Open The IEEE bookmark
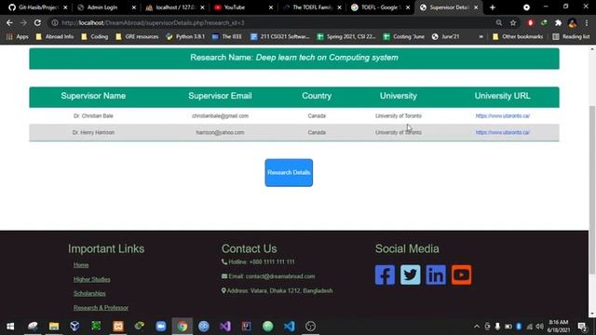This screenshot has height=335, width=596. 227,36
